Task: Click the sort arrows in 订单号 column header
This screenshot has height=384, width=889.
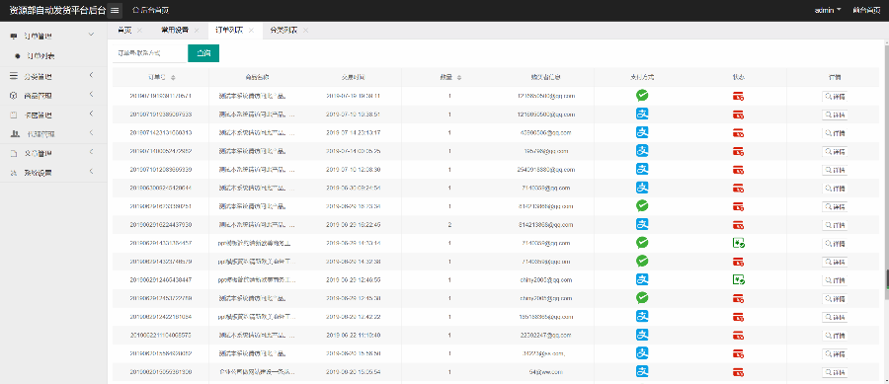Action: (173, 78)
